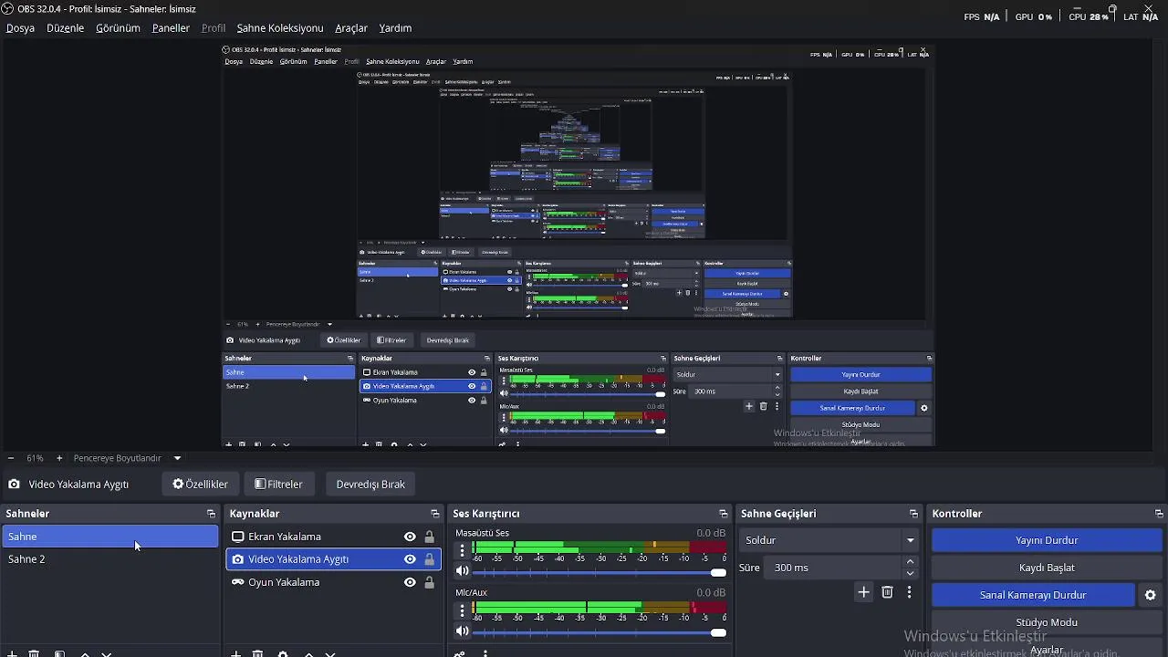Viewport: 1168px width, 657px height.
Task: Start recording with Kaydı Başlat
Action: tap(1047, 568)
